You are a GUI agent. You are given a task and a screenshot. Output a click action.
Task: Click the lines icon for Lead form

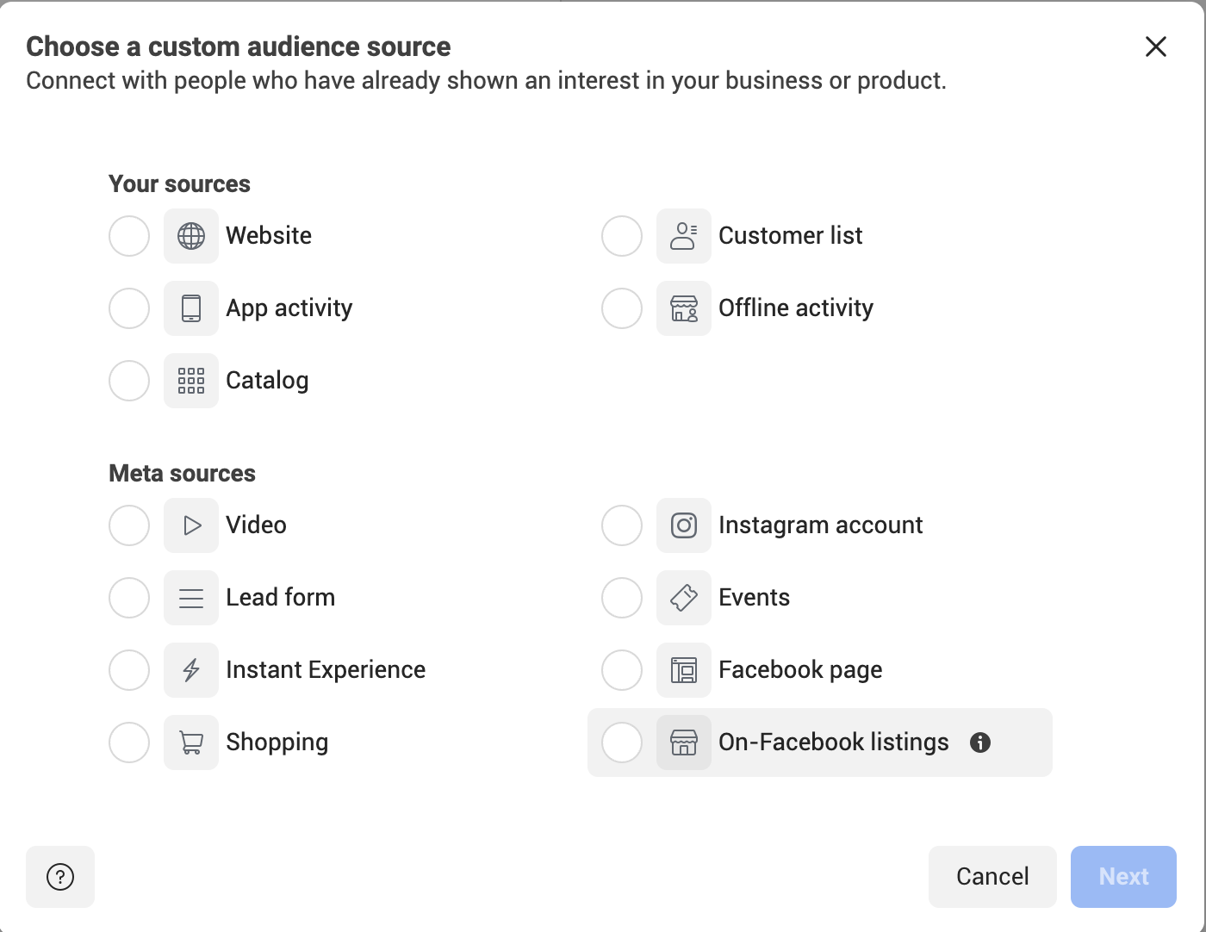[x=191, y=598]
